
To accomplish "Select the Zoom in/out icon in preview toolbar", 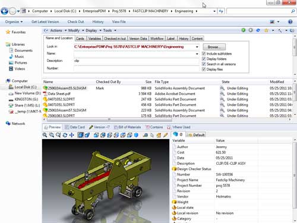I will pyautogui.click(x=58, y=135).
